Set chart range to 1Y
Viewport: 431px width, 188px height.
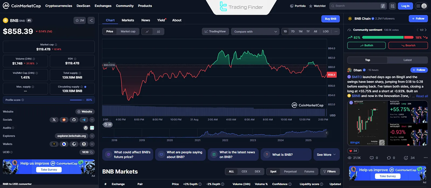(308, 31)
